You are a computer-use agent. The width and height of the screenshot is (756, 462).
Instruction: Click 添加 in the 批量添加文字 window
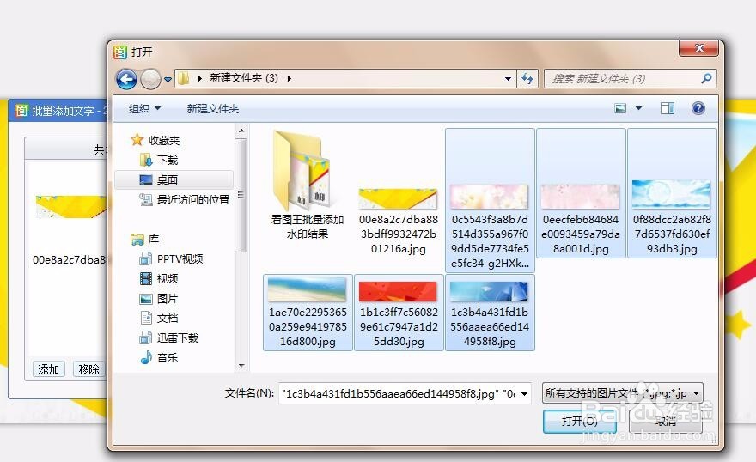click(x=49, y=369)
